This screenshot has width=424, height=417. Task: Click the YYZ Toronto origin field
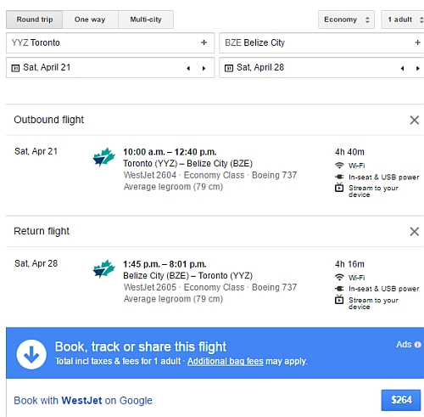click(x=110, y=42)
